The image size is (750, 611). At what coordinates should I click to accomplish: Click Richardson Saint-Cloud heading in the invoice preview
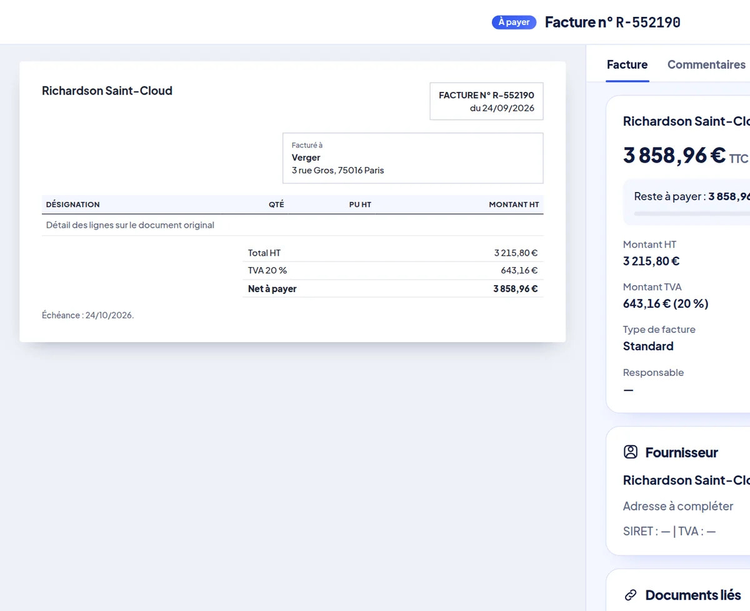point(107,91)
